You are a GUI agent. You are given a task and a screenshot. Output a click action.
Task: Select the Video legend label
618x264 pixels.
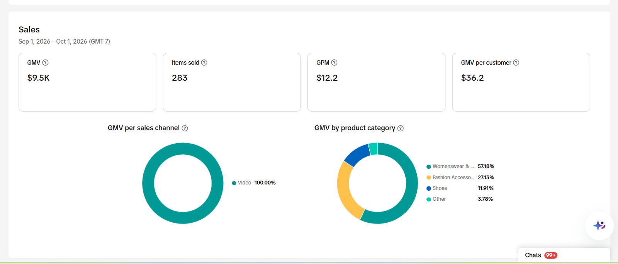tap(244, 183)
